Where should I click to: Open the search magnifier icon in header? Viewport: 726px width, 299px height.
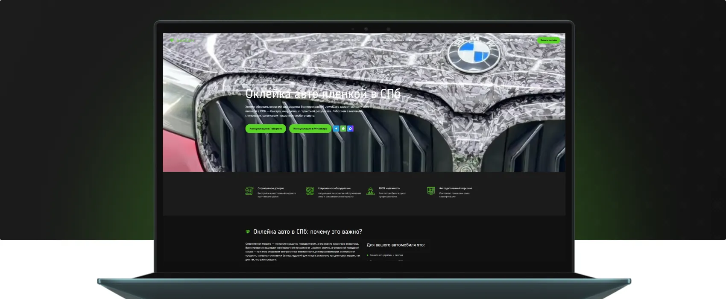(x=531, y=40)
